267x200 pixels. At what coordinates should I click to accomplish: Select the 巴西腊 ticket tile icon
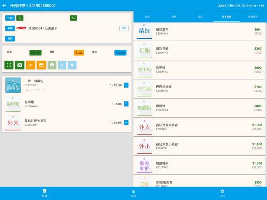coord(145,89)
